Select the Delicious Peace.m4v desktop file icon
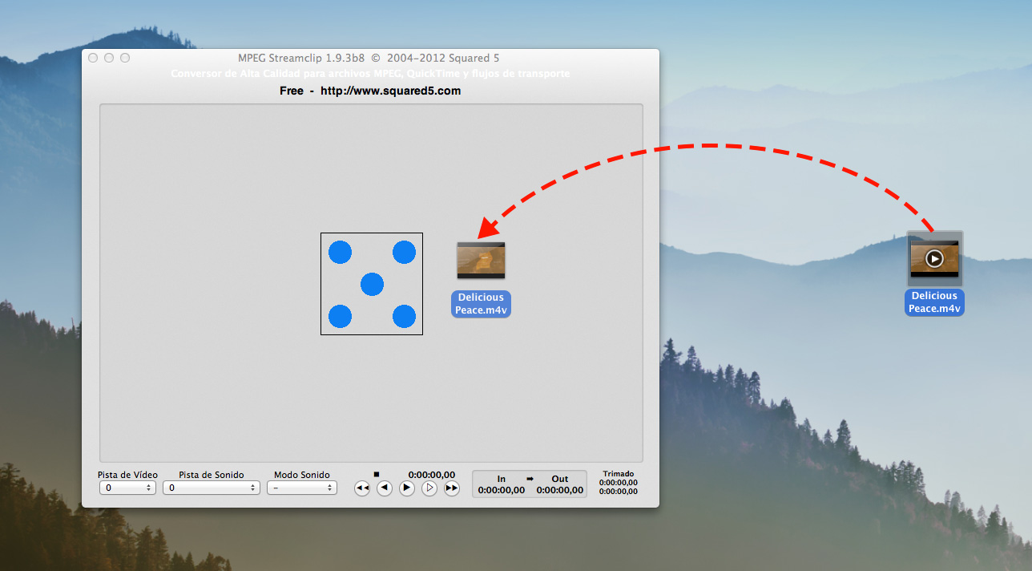This screenshot has width=1032, height=571. [x=934, y=259]
